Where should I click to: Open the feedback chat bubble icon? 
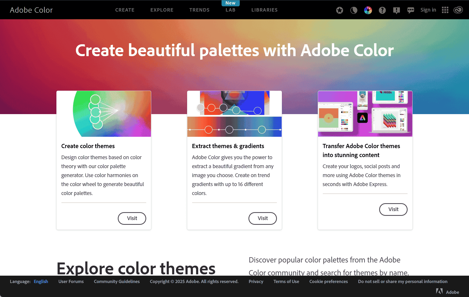pyautogui.click(x=411, y=10)
